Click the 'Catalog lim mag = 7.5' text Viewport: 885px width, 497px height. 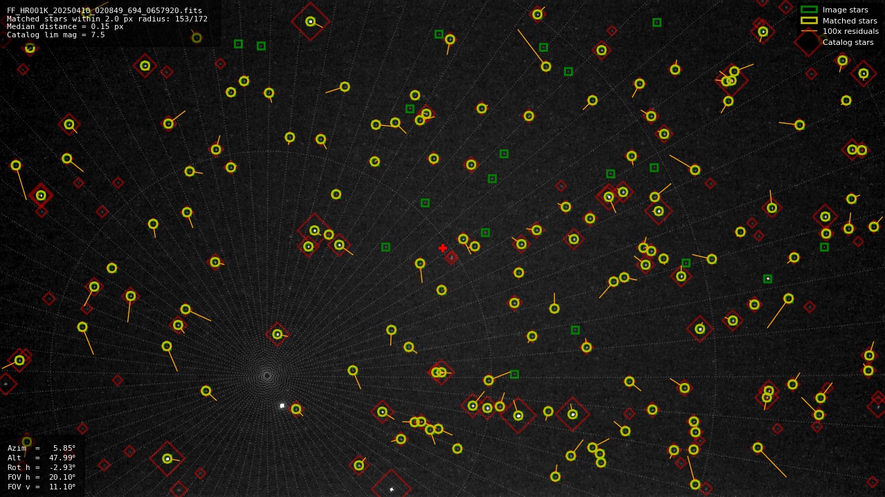(56, 35)
